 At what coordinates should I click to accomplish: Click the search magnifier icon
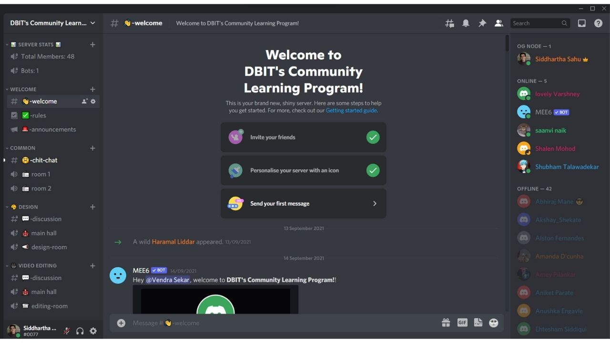564,23
